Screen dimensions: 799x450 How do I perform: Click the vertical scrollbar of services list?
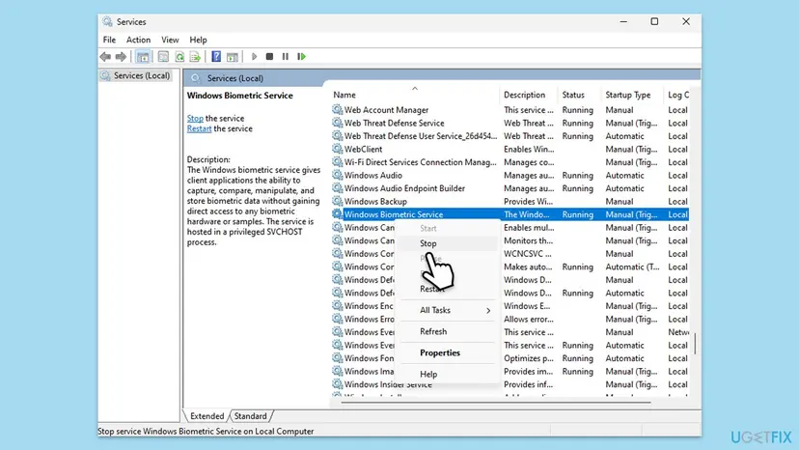[695, 343]
